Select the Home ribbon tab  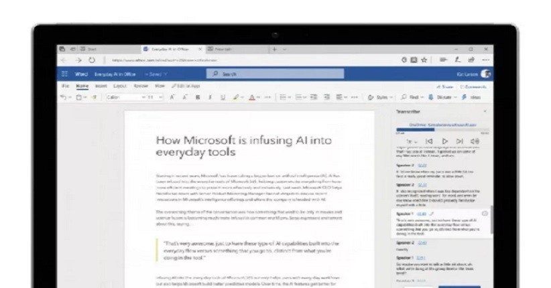pyautogui.click(x=82, y=86)
